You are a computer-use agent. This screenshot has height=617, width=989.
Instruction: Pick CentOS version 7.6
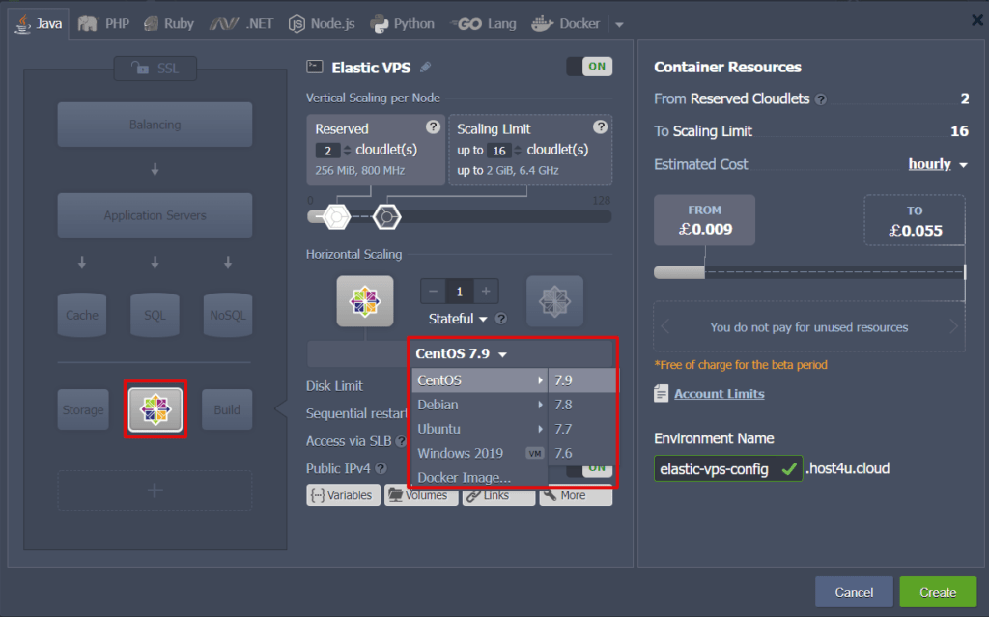point(582,453)
